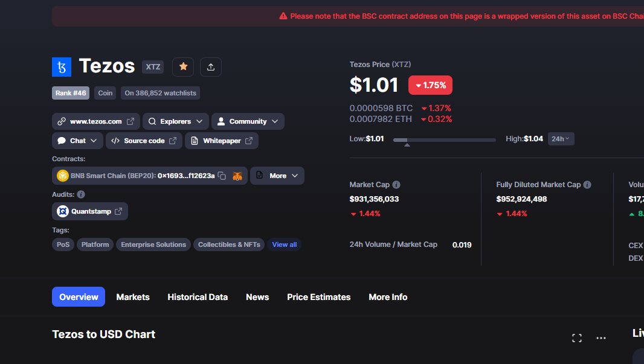Add contract to MetaMask via fox icon

pyautogui.click(x=237, y=176)
